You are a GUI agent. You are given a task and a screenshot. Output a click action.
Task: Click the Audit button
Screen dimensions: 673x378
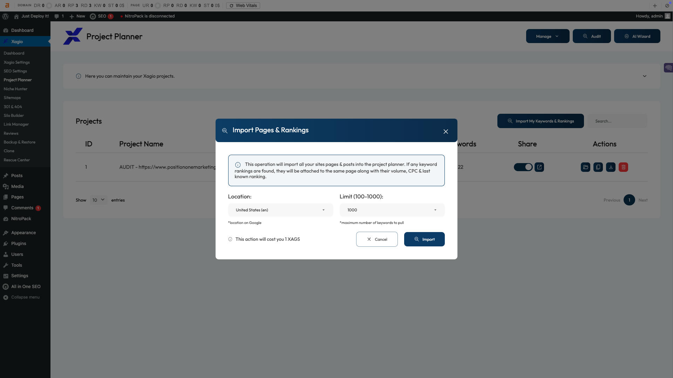pyautogui.click(x=592, y=36)
